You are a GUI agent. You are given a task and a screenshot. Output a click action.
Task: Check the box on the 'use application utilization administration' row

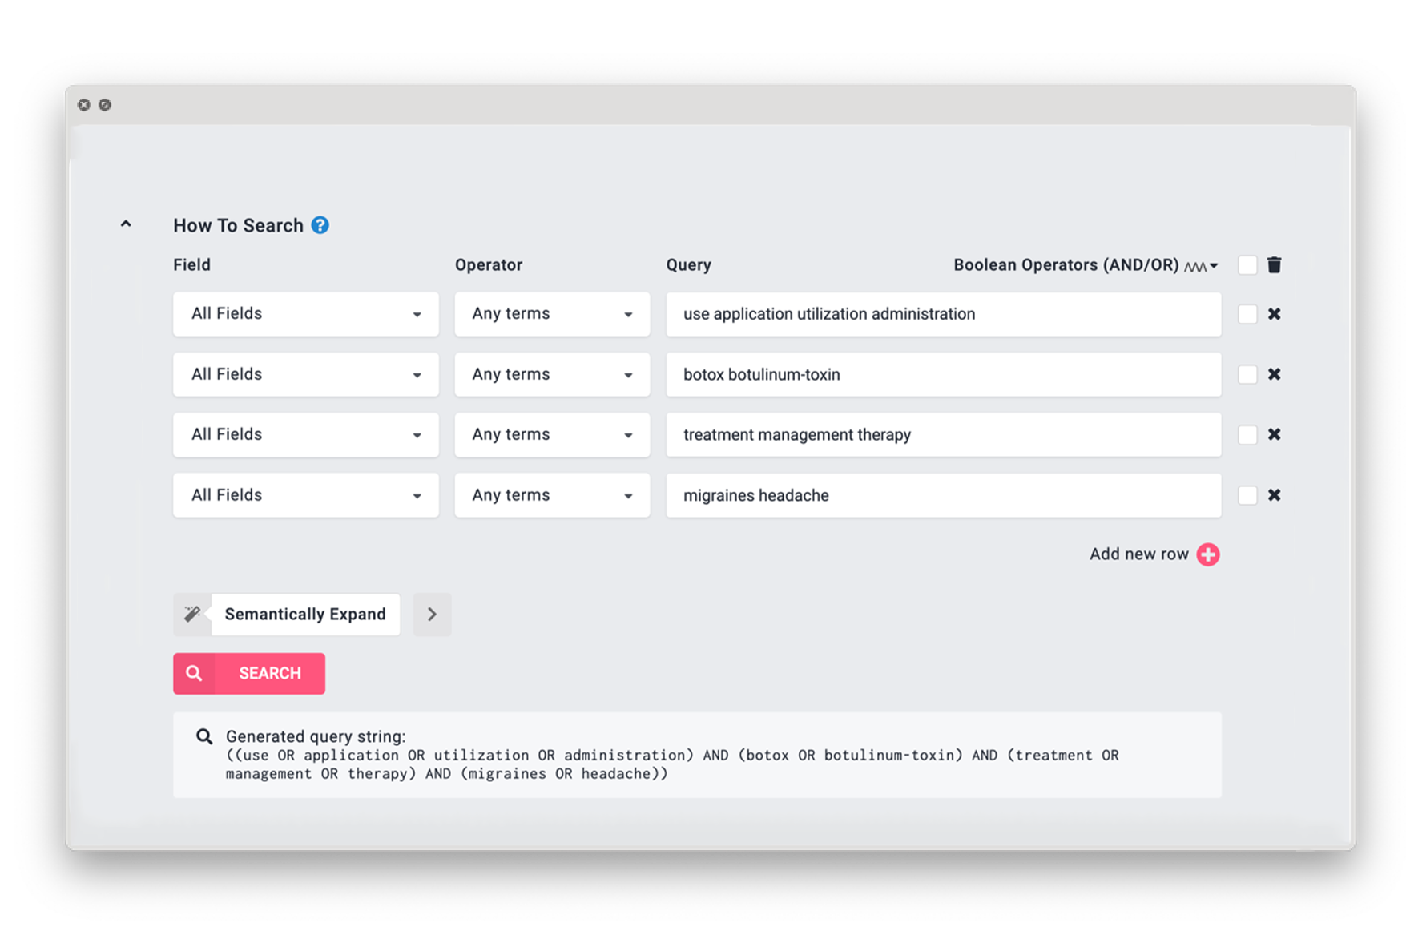(x=1247, y=314)
